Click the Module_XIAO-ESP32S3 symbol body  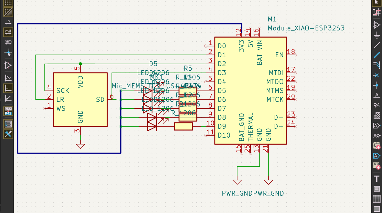(250, 92)
